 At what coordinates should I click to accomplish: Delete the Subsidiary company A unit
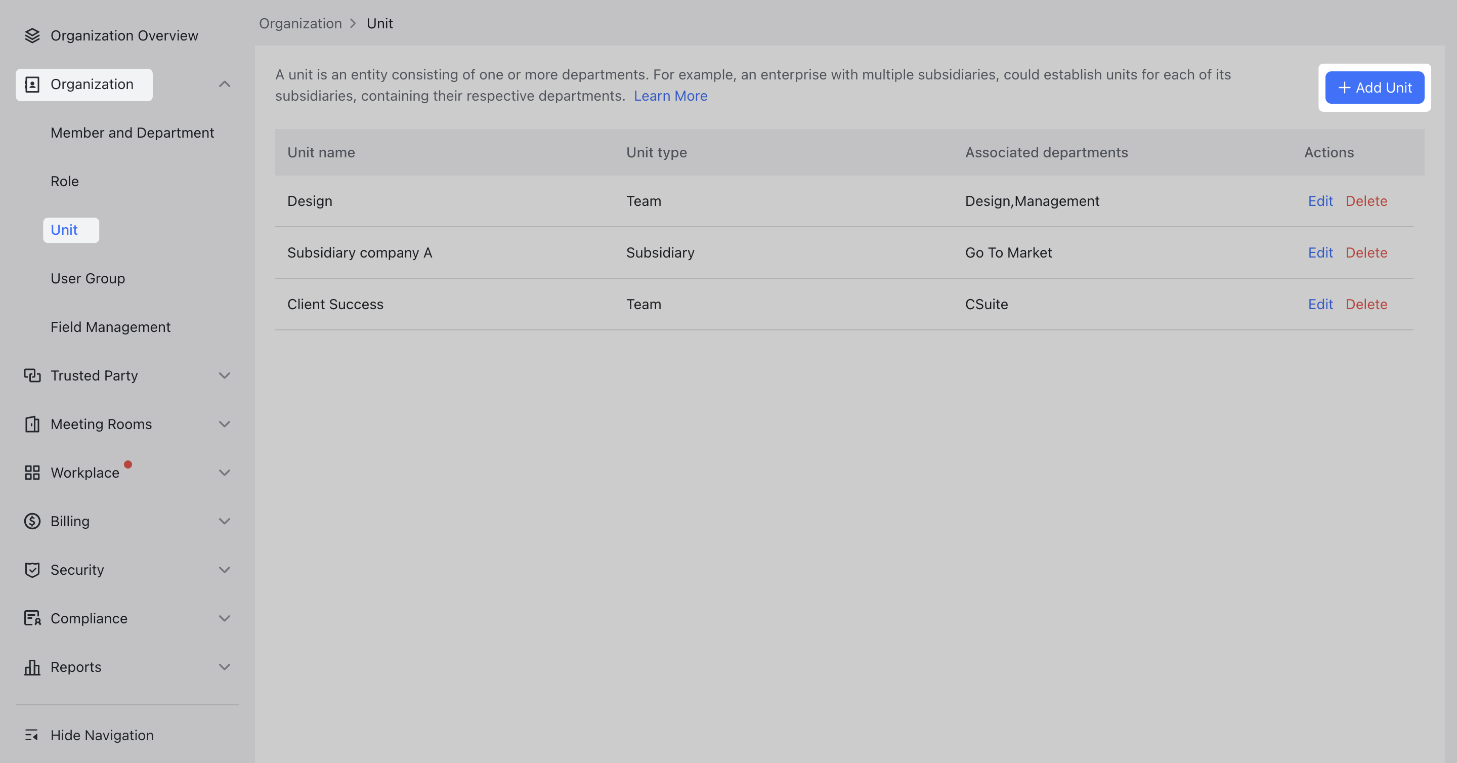1366,252
